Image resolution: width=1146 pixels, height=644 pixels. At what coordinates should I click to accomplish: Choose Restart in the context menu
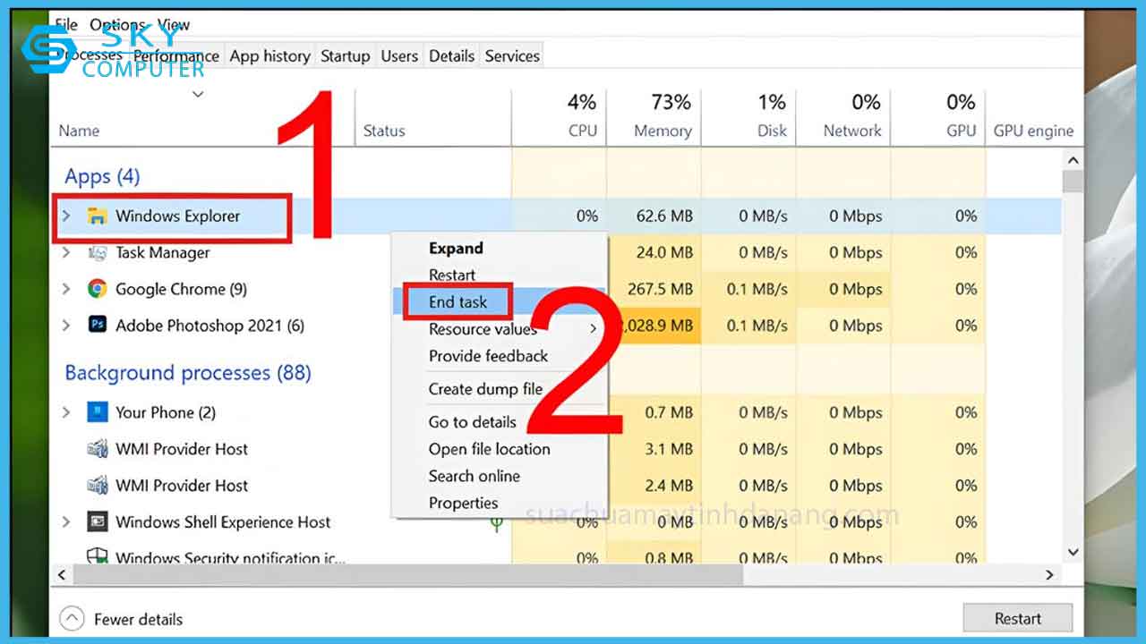coord(452,275)
